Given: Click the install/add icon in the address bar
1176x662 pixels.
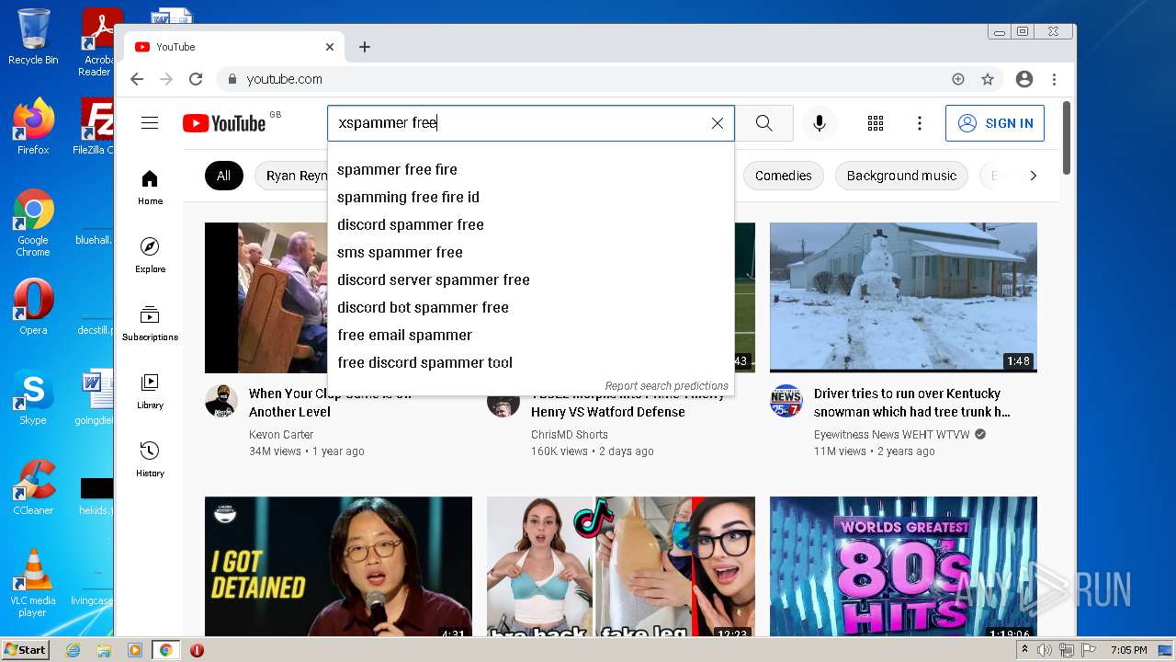Looking at the screenshot, I should [958, 79].
